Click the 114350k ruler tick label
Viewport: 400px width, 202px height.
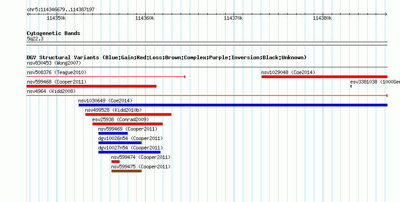(56, 18)
